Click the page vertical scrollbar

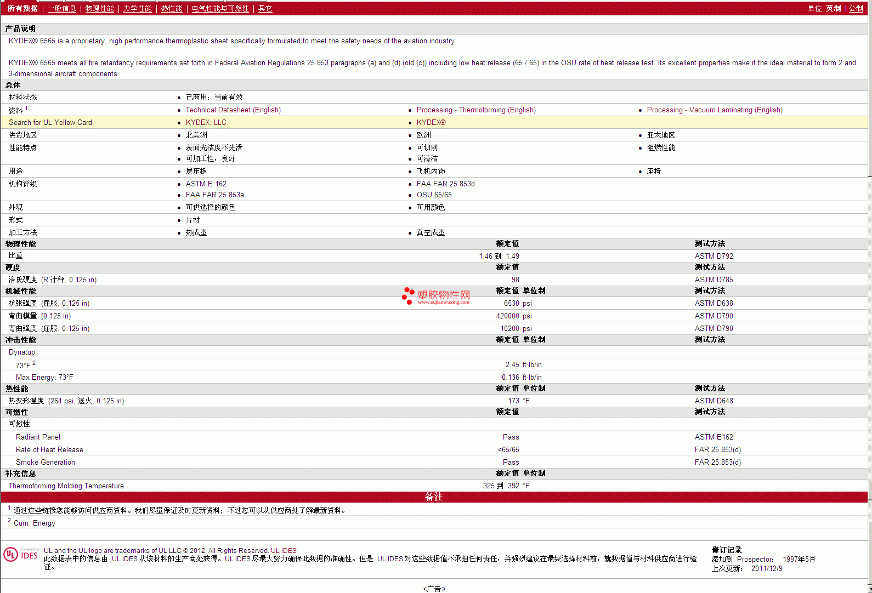click(x=870, y=297)
